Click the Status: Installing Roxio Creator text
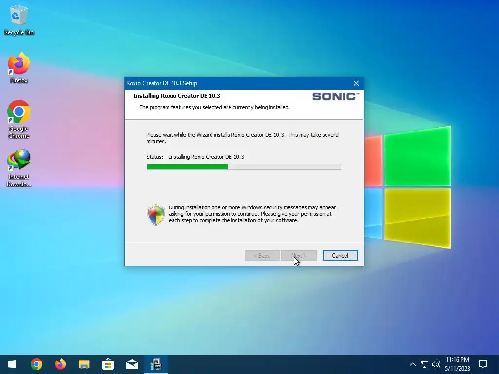This screenshot has height=374, width=499. (x=195, y=157)
